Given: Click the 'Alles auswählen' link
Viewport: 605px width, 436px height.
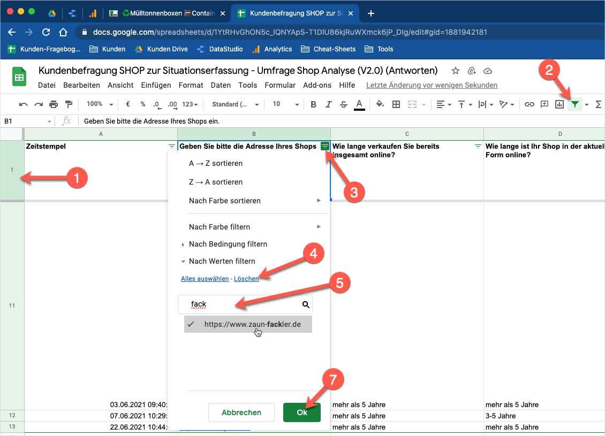Looking at the screenshot, I should point(204,279).
